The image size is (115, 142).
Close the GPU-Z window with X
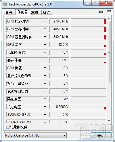point(106,3)
